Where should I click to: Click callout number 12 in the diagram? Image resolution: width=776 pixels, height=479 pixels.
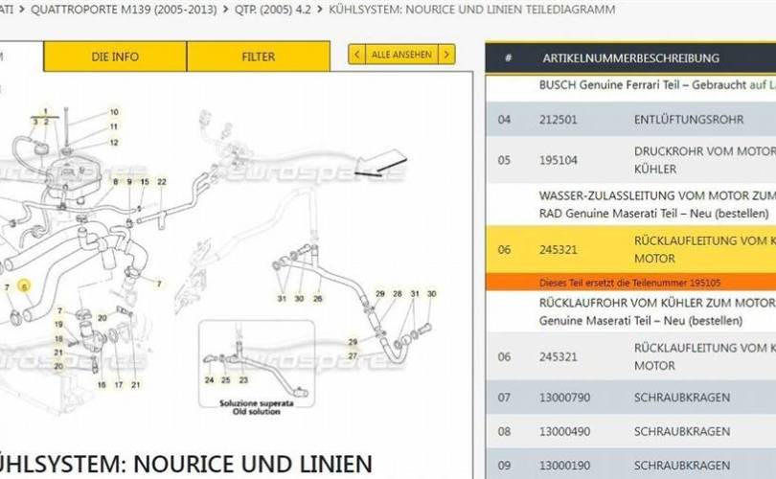click(113, 143)
